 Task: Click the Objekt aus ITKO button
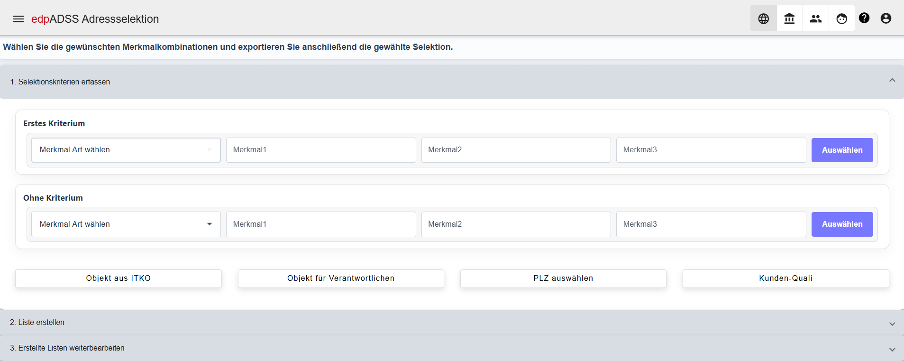119,278
